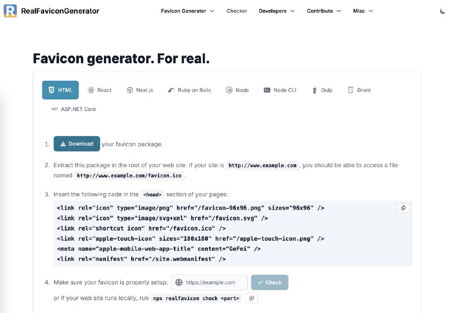Click the RealFaviconGenerator logo icon

(x=10, y=11)
